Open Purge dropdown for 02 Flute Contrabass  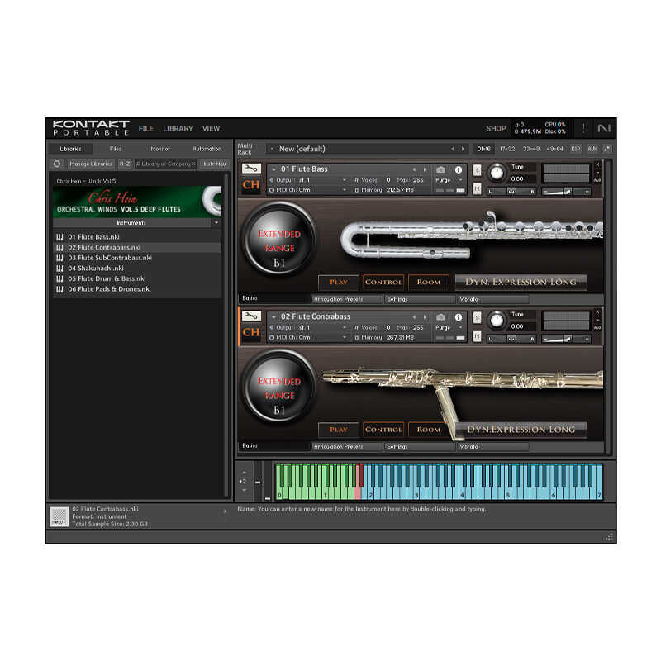[460, 327]
